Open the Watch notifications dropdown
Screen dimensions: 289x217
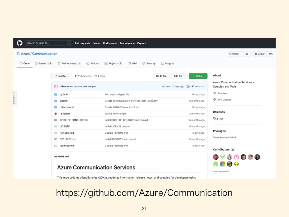pos(235,54)
